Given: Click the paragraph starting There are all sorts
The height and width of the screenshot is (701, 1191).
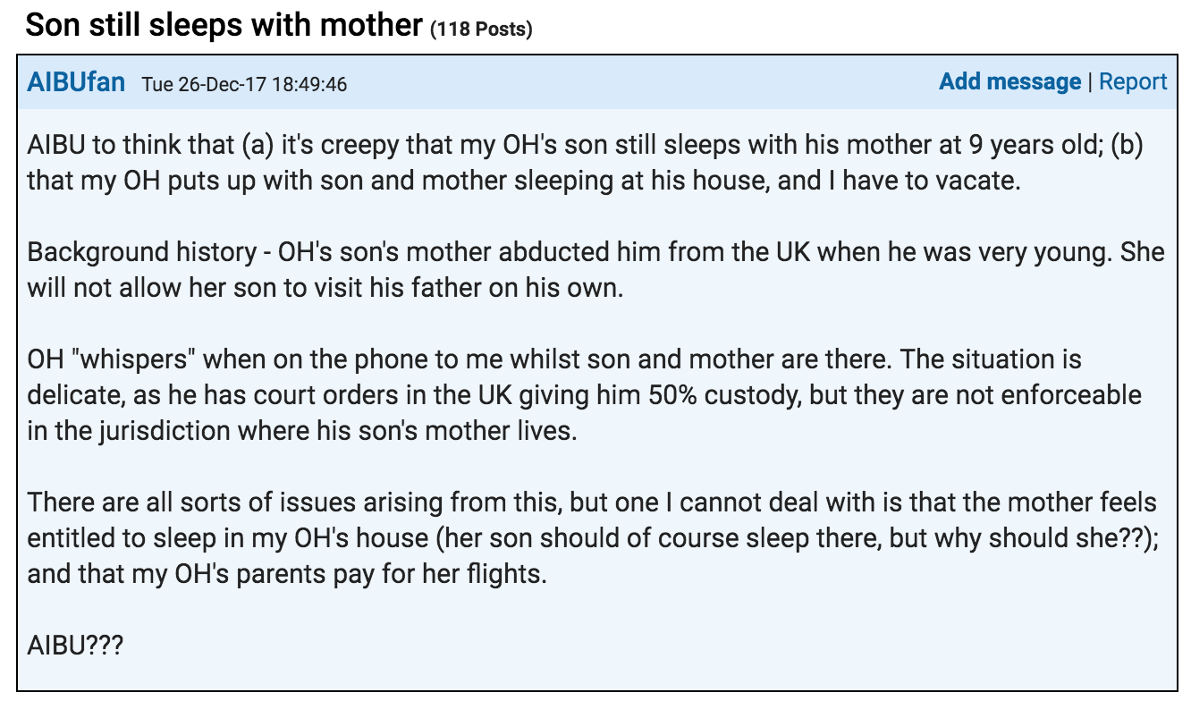Looking at the screenshot, I should coord(592,537).
